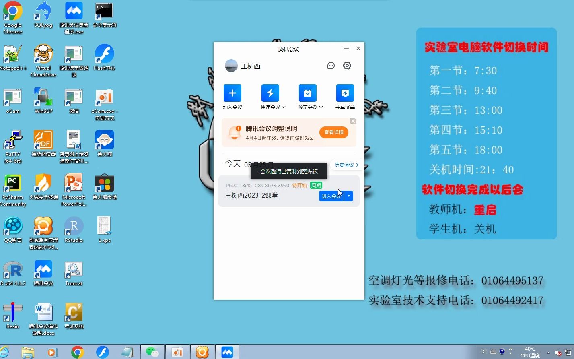Click the Quick Meeting (快速会议) lightning icon
This screenshot has height=359, width=574.
tap(270, 93)
